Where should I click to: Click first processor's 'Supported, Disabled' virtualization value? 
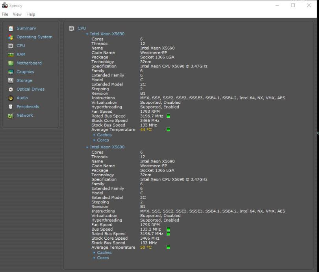(x=160, y=102)
